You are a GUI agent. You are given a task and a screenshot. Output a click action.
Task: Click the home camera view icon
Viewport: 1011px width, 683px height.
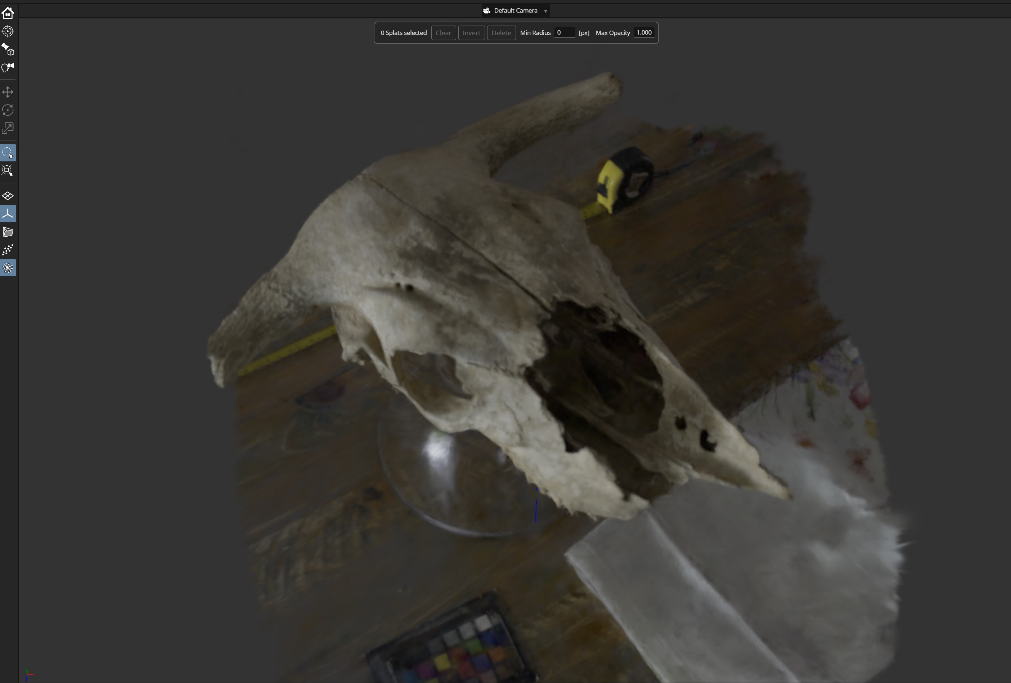8,13
